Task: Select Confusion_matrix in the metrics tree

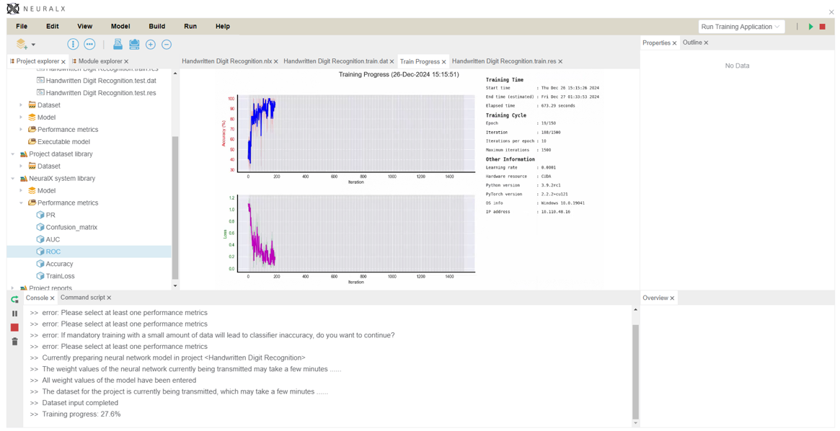Action: (x=71, y=228)
